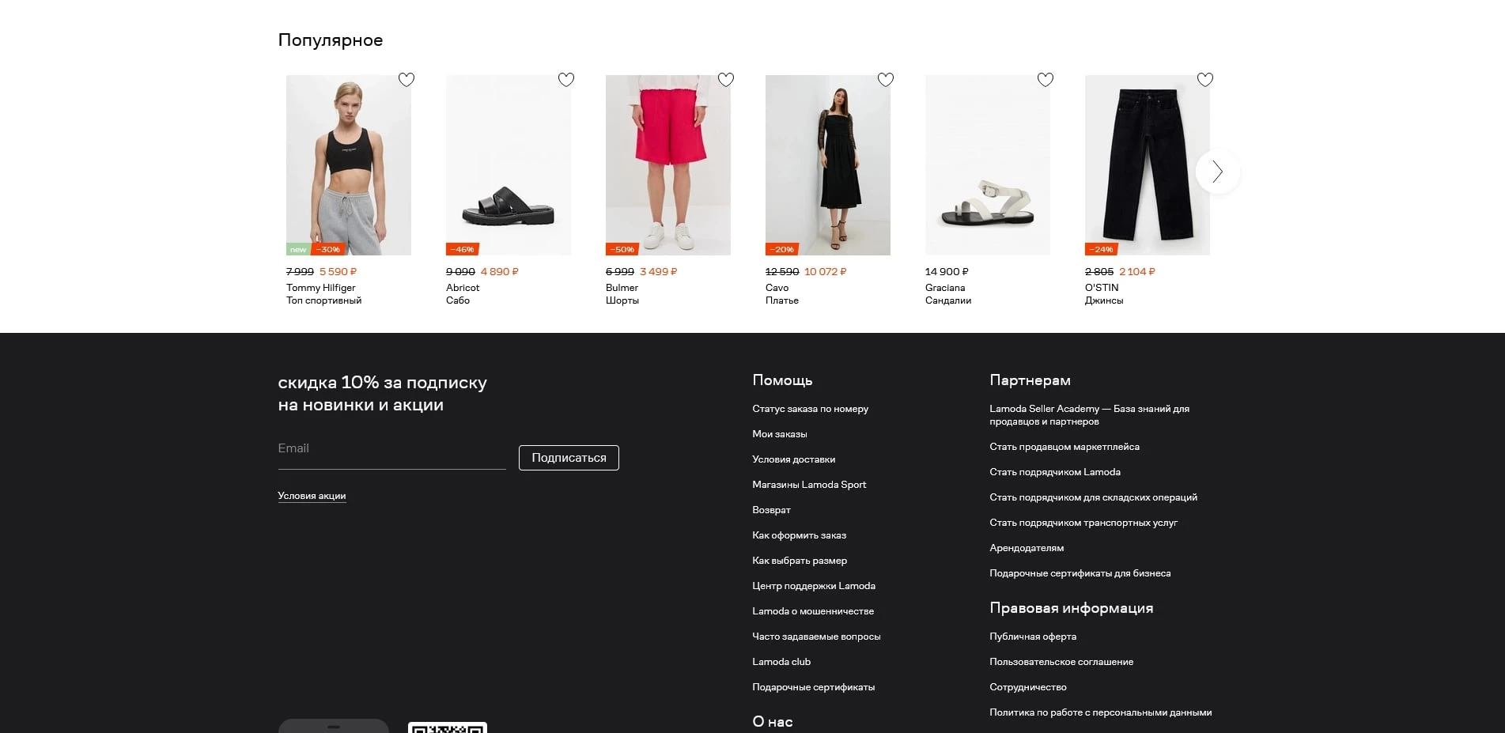Screen dimensions: 1505x733
Task: View the Cavo dress product photo
Action: click(828, 165)
